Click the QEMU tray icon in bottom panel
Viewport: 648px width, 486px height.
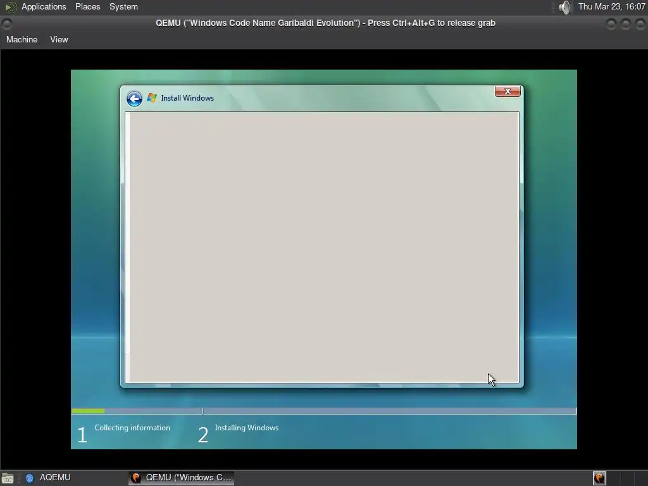(x=599, y=478)
